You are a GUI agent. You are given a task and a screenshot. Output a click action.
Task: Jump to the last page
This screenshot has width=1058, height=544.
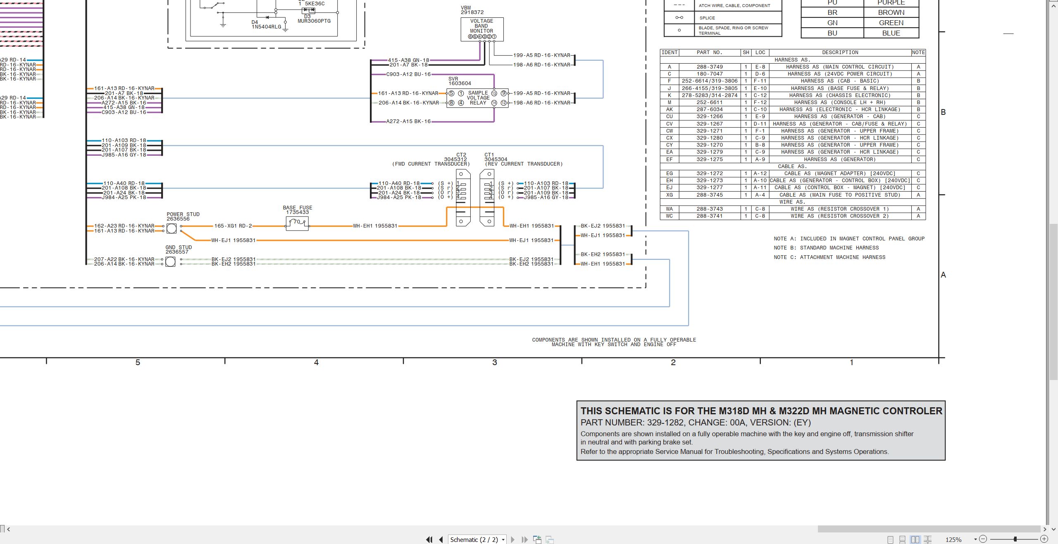(525, 539)
